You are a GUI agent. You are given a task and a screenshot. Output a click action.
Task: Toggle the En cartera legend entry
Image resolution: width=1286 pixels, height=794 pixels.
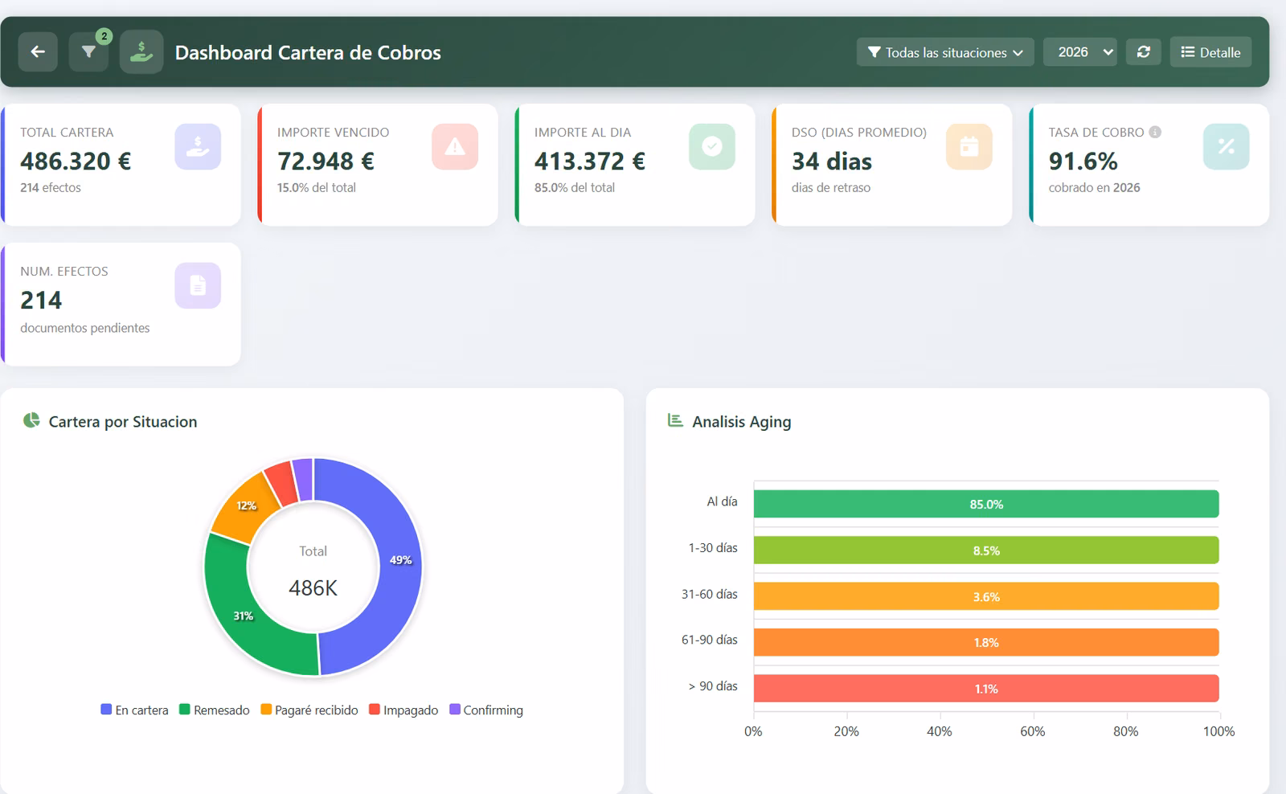coord(134,710)
